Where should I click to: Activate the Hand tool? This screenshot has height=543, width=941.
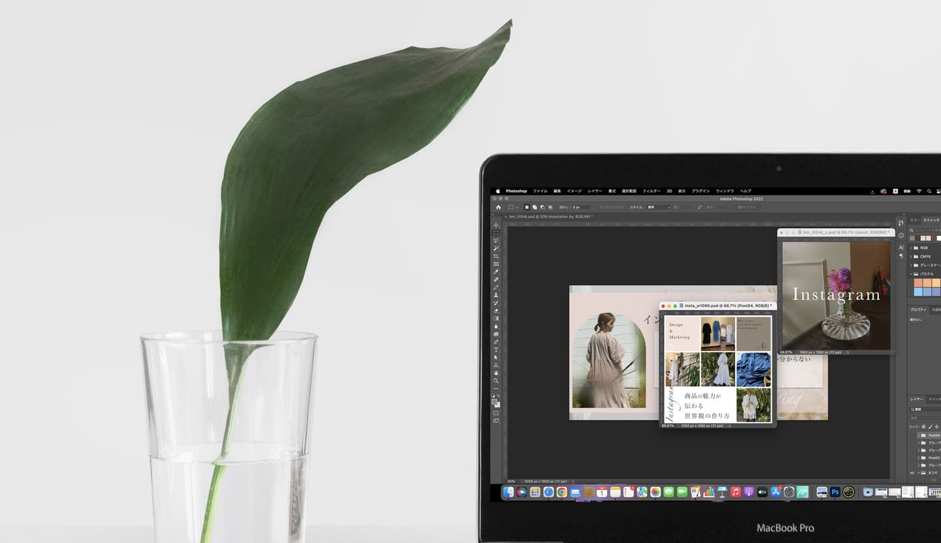coord(496,373)
